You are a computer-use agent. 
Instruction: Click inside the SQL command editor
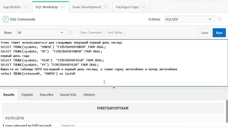(x=114, y=63)
